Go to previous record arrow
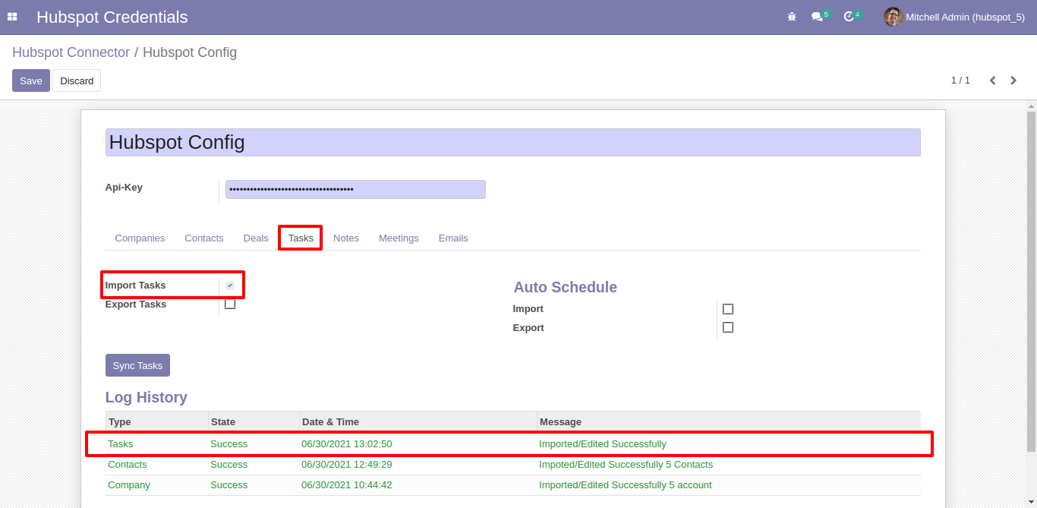1037x508 pixels. pyautogui.click(x=992, y=80)
